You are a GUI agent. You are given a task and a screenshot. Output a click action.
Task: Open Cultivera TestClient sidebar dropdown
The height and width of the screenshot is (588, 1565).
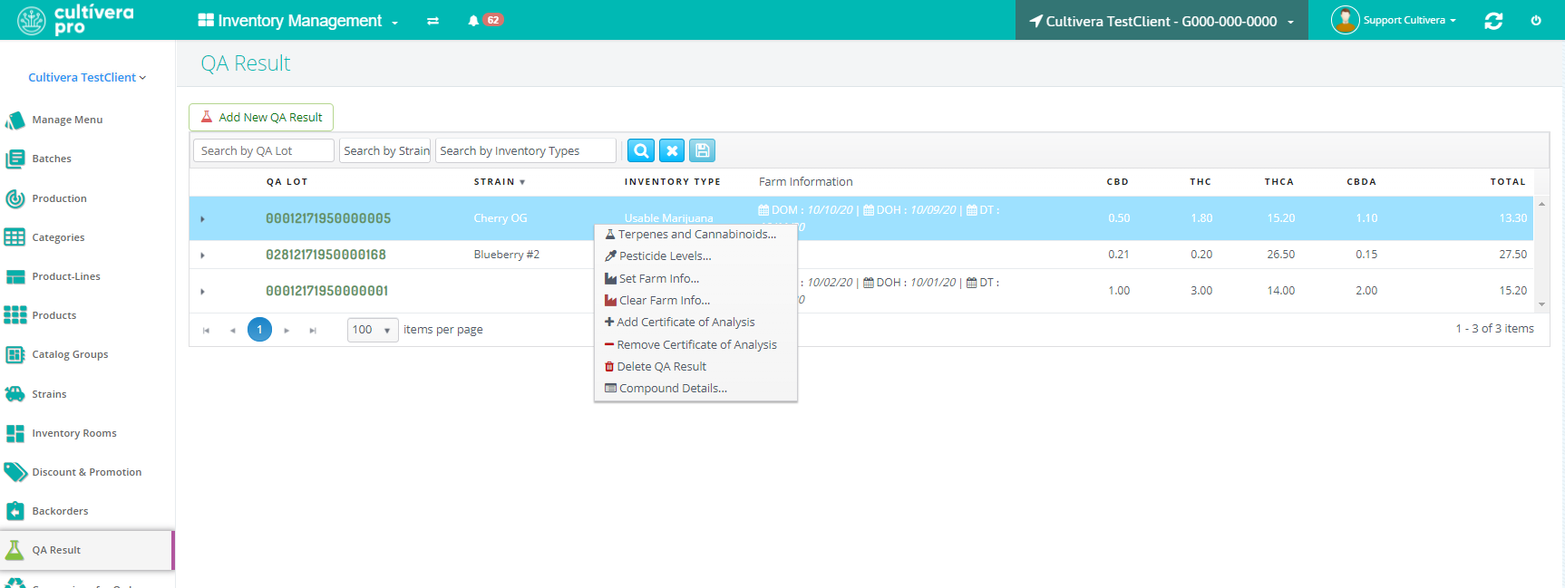[x=87, y=77]
